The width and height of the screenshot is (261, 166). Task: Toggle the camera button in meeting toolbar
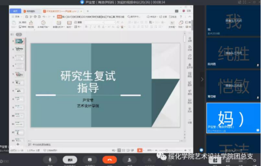70,160
